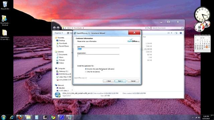Maximize the Explorer Downloads window
214x120 pixels.
tap(168, 22)
